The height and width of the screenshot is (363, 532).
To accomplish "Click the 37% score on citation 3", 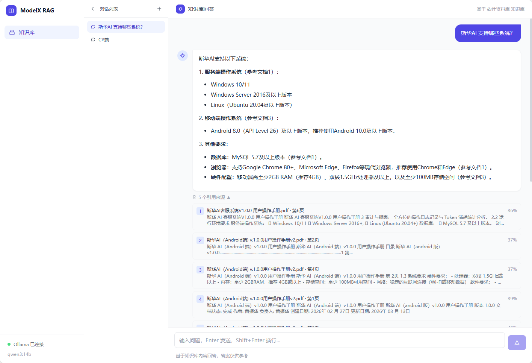I will pyautogui.click(x=512, y=269).
